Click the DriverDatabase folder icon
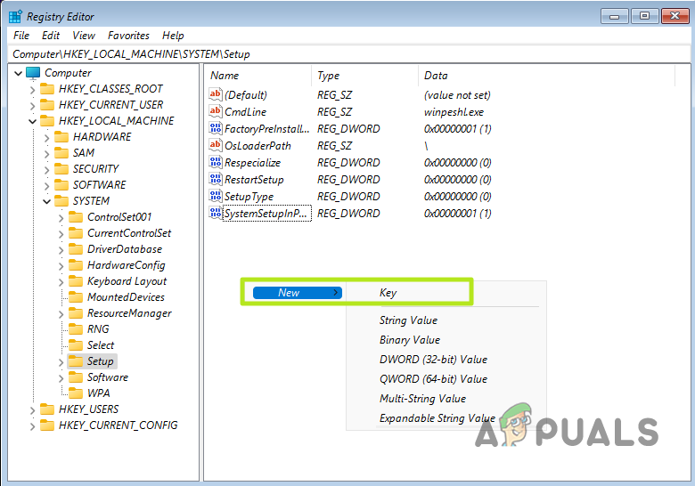This screenshot has width=695, height=486. pyautogui.click(x=76, y=249)
